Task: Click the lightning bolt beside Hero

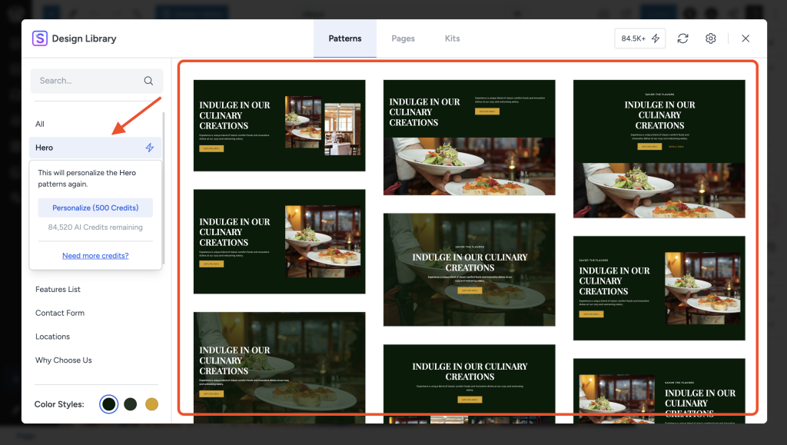Action: [x=150, y=148]
